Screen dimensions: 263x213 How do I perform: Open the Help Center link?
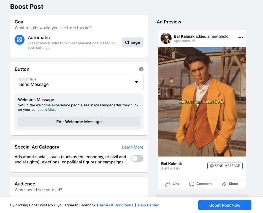[148, 205]
